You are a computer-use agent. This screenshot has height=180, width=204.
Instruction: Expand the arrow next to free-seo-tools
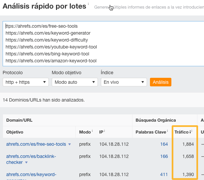point(70,144)
